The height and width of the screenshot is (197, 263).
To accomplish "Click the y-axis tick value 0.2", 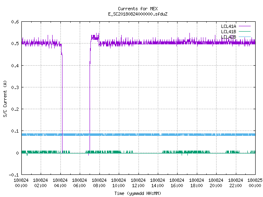I will point(15,109).
